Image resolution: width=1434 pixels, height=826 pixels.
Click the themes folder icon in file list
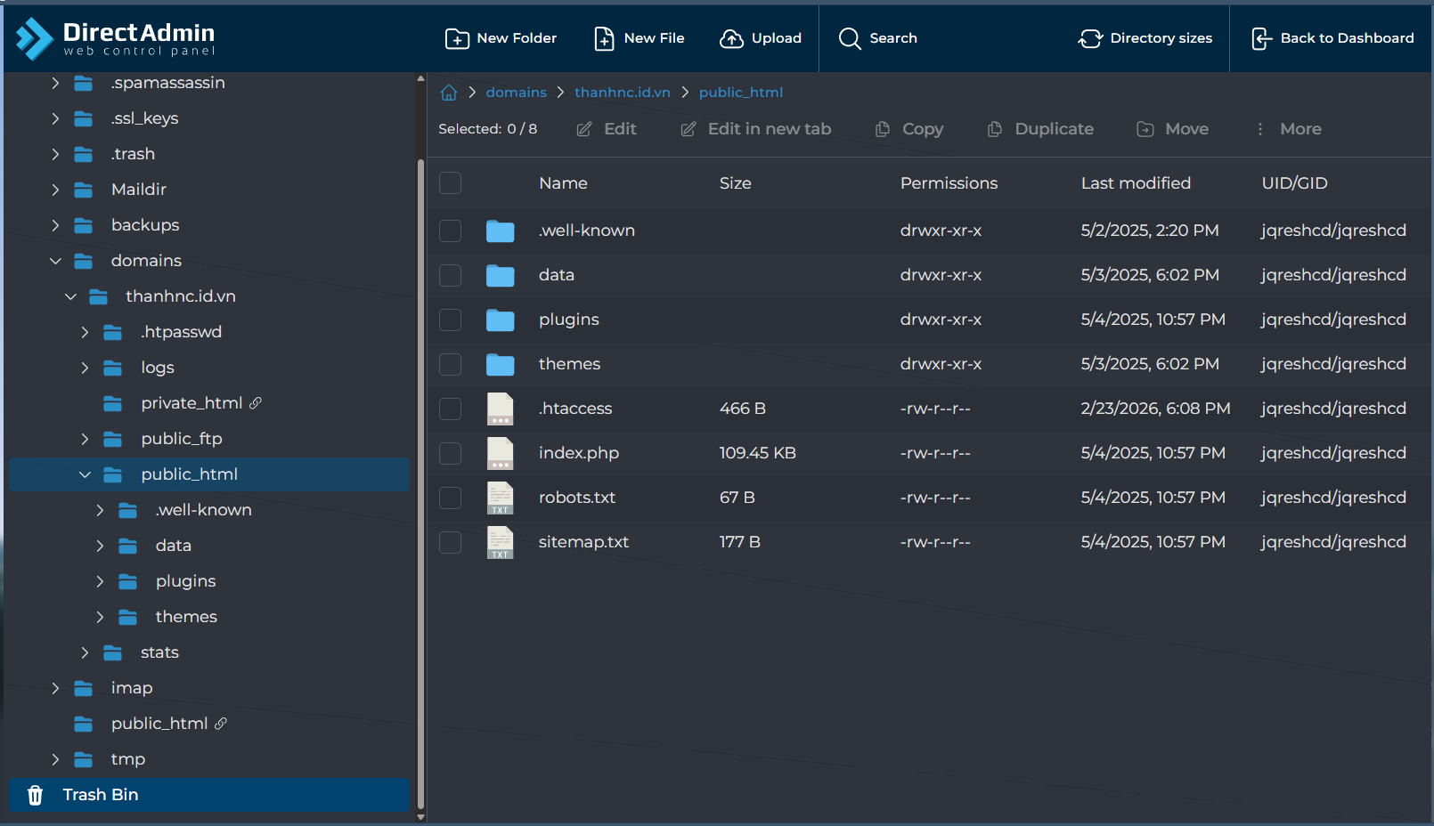click(500, 365)
